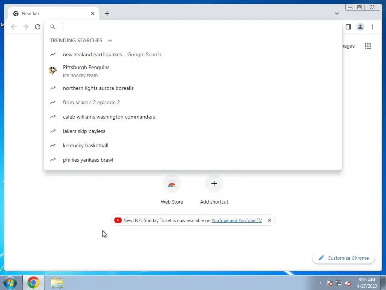The height and width of the screenshot is (290, 386).
Task: Open the profile avatar icon
Action: pyautogui.click(x=360, y=27)
